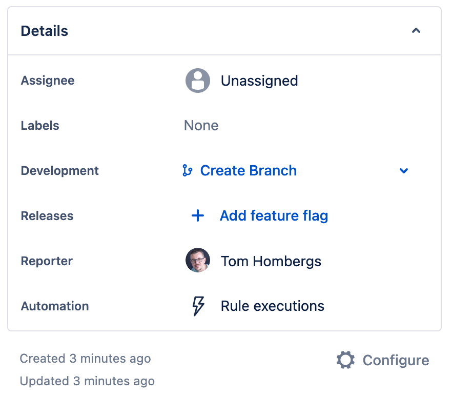This screenshot has height=395, width=452.
Task: Click Tom Hombergs' profile photo
Action: click(x=198, y=261)
